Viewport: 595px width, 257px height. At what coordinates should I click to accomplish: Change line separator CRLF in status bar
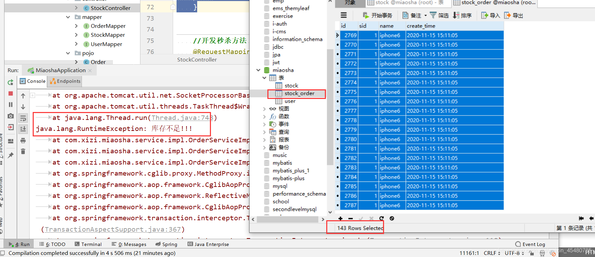pos(492,253)
